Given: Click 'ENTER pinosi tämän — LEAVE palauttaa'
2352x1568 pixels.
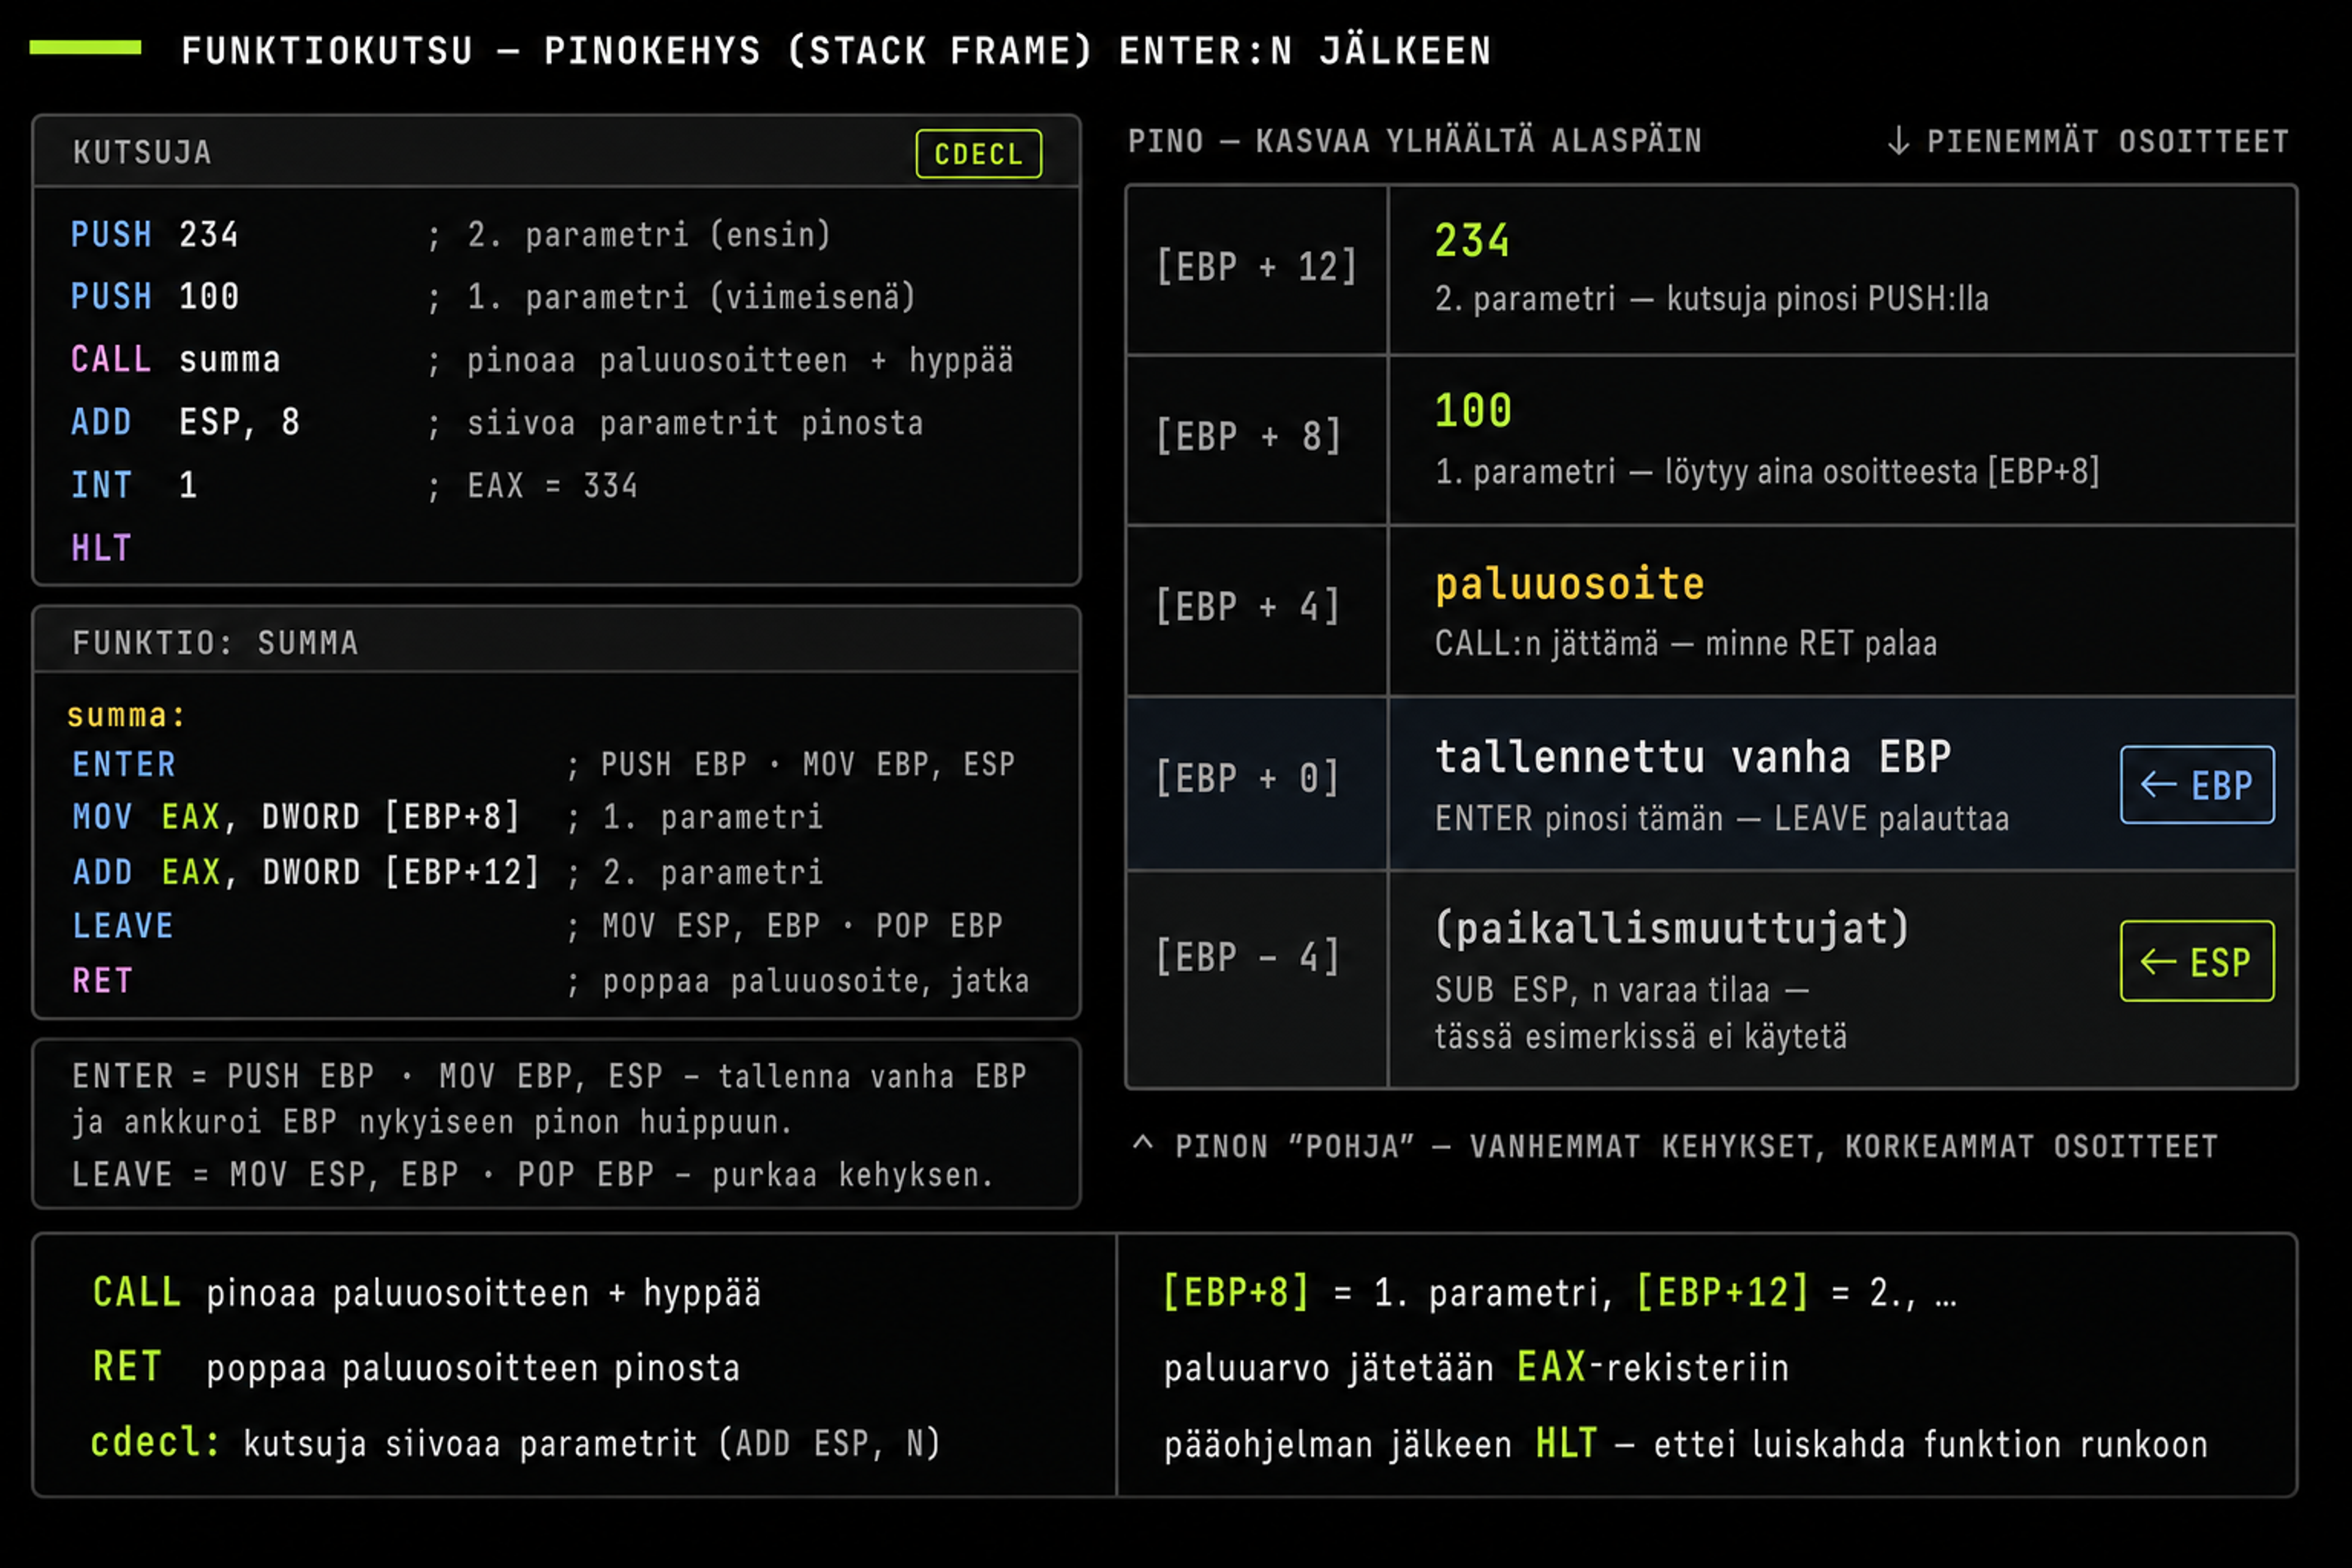Looking at the screenshot, I should 1722,820.
